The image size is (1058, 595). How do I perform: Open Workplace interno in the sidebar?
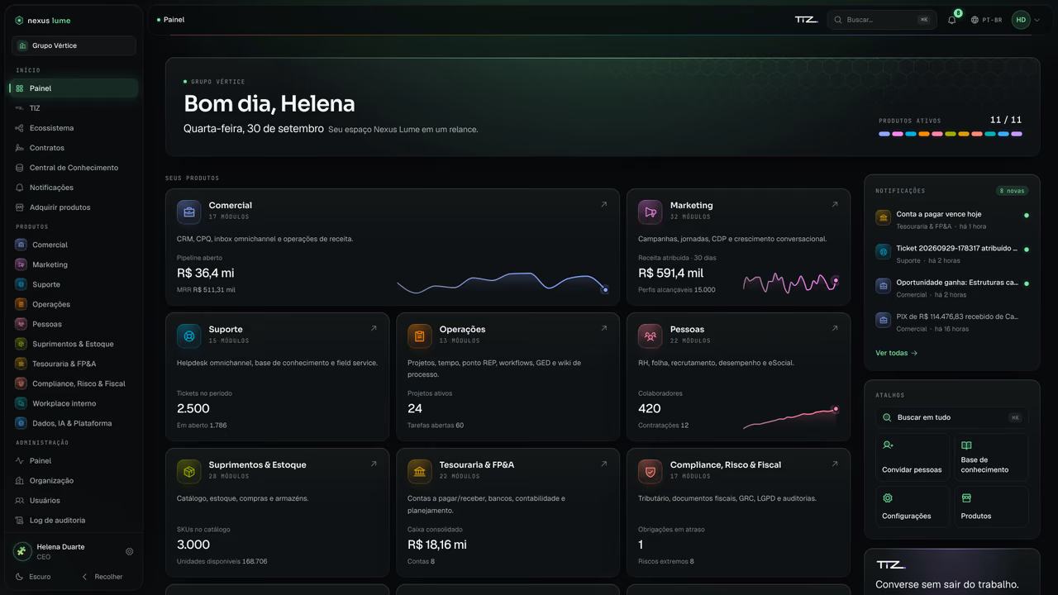click(x=74, y=403)
